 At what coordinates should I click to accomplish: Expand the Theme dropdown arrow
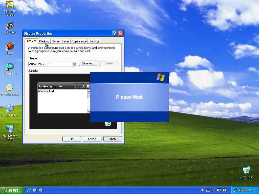coord(75,64)
